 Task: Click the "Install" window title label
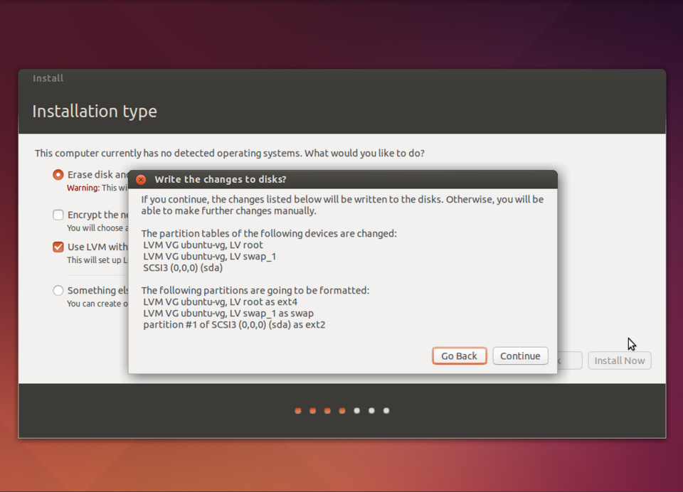(47, 78)
